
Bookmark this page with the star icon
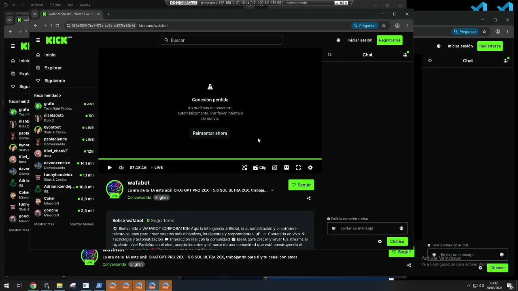click(384, 26)
